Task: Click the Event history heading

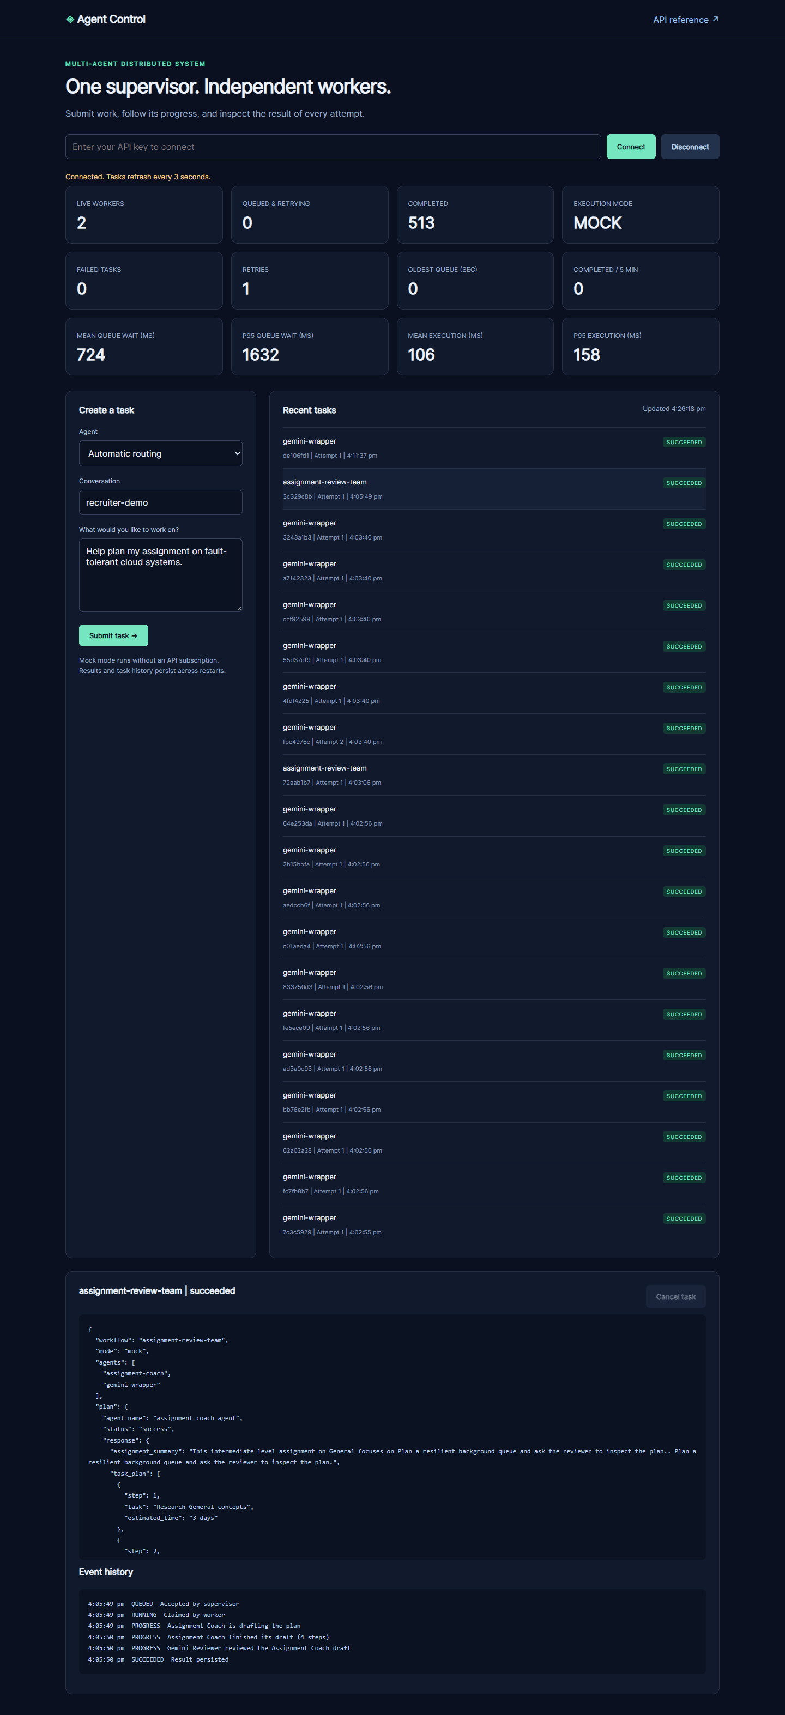Action: 106,1572
